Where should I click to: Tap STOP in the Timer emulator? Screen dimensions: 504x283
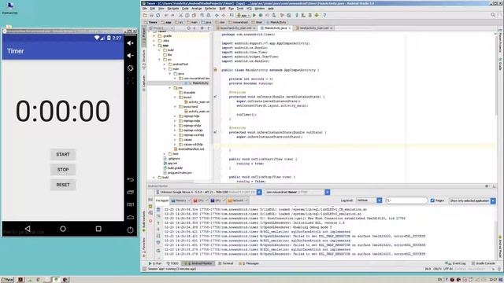tap(63, 170)
